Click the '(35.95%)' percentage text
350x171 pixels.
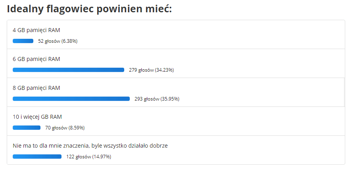pos(170,99)
